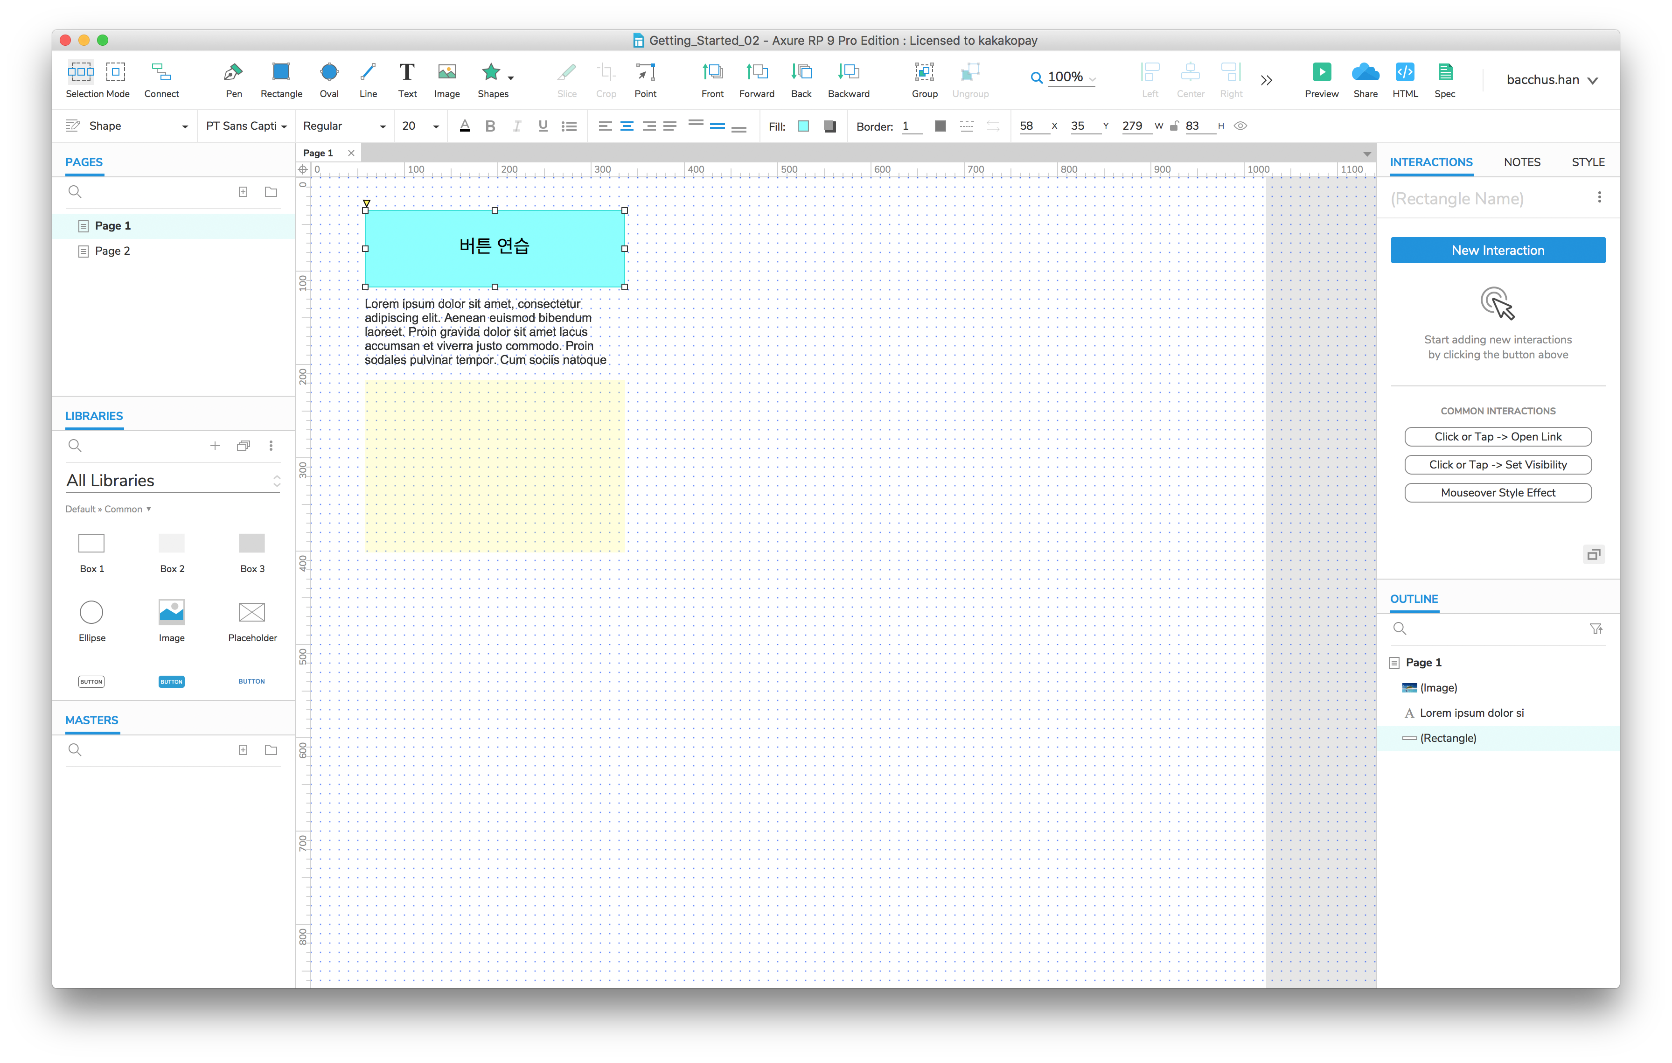Toggle Bold text formatting

490,126
